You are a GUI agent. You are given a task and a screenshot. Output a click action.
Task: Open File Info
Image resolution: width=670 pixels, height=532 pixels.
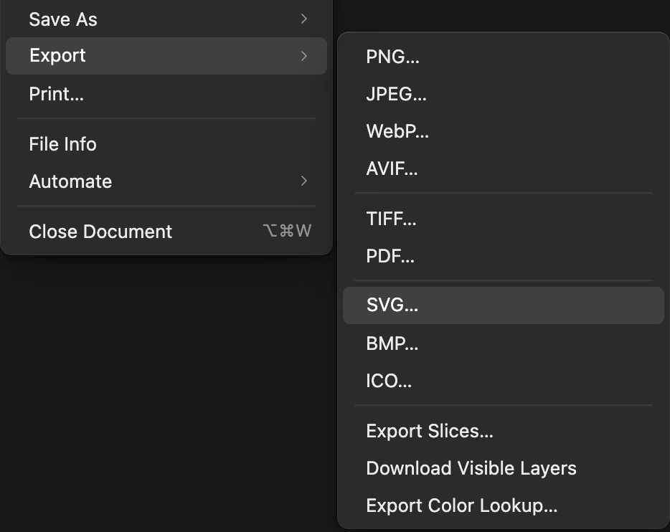(x=166, y=144)
